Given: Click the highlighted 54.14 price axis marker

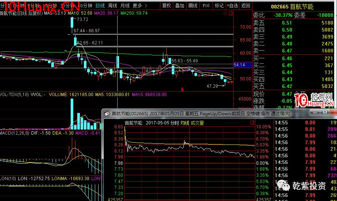Looking at the screenshot, I should point(242,65).
